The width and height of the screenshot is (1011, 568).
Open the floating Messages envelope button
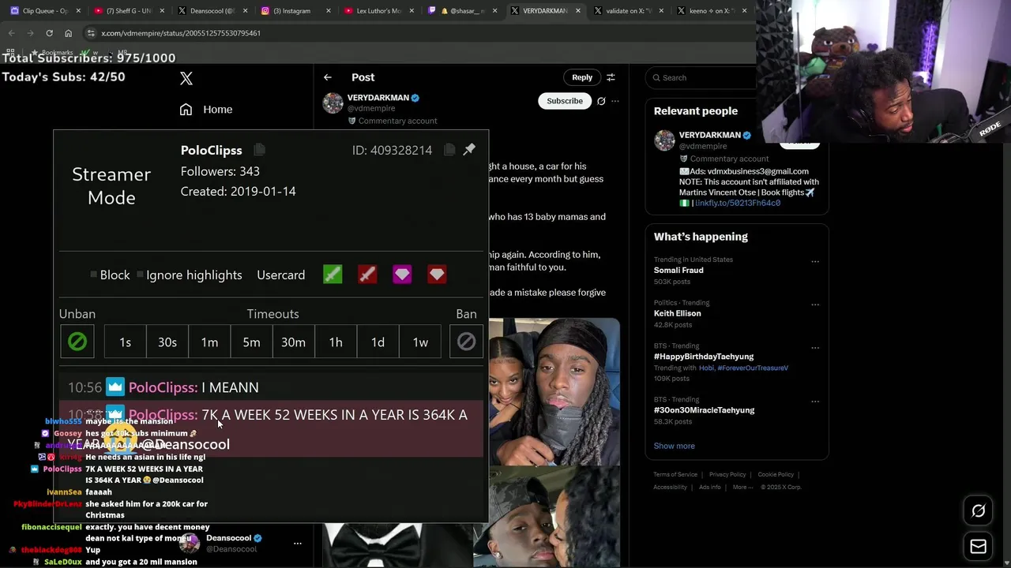[x=978, y=546]
